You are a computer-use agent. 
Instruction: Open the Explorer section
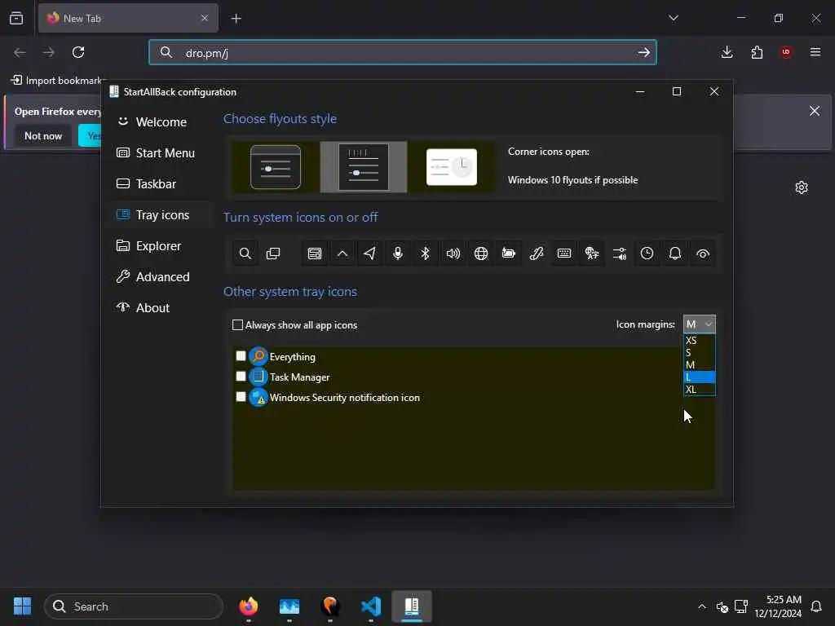tap(161, 246)
